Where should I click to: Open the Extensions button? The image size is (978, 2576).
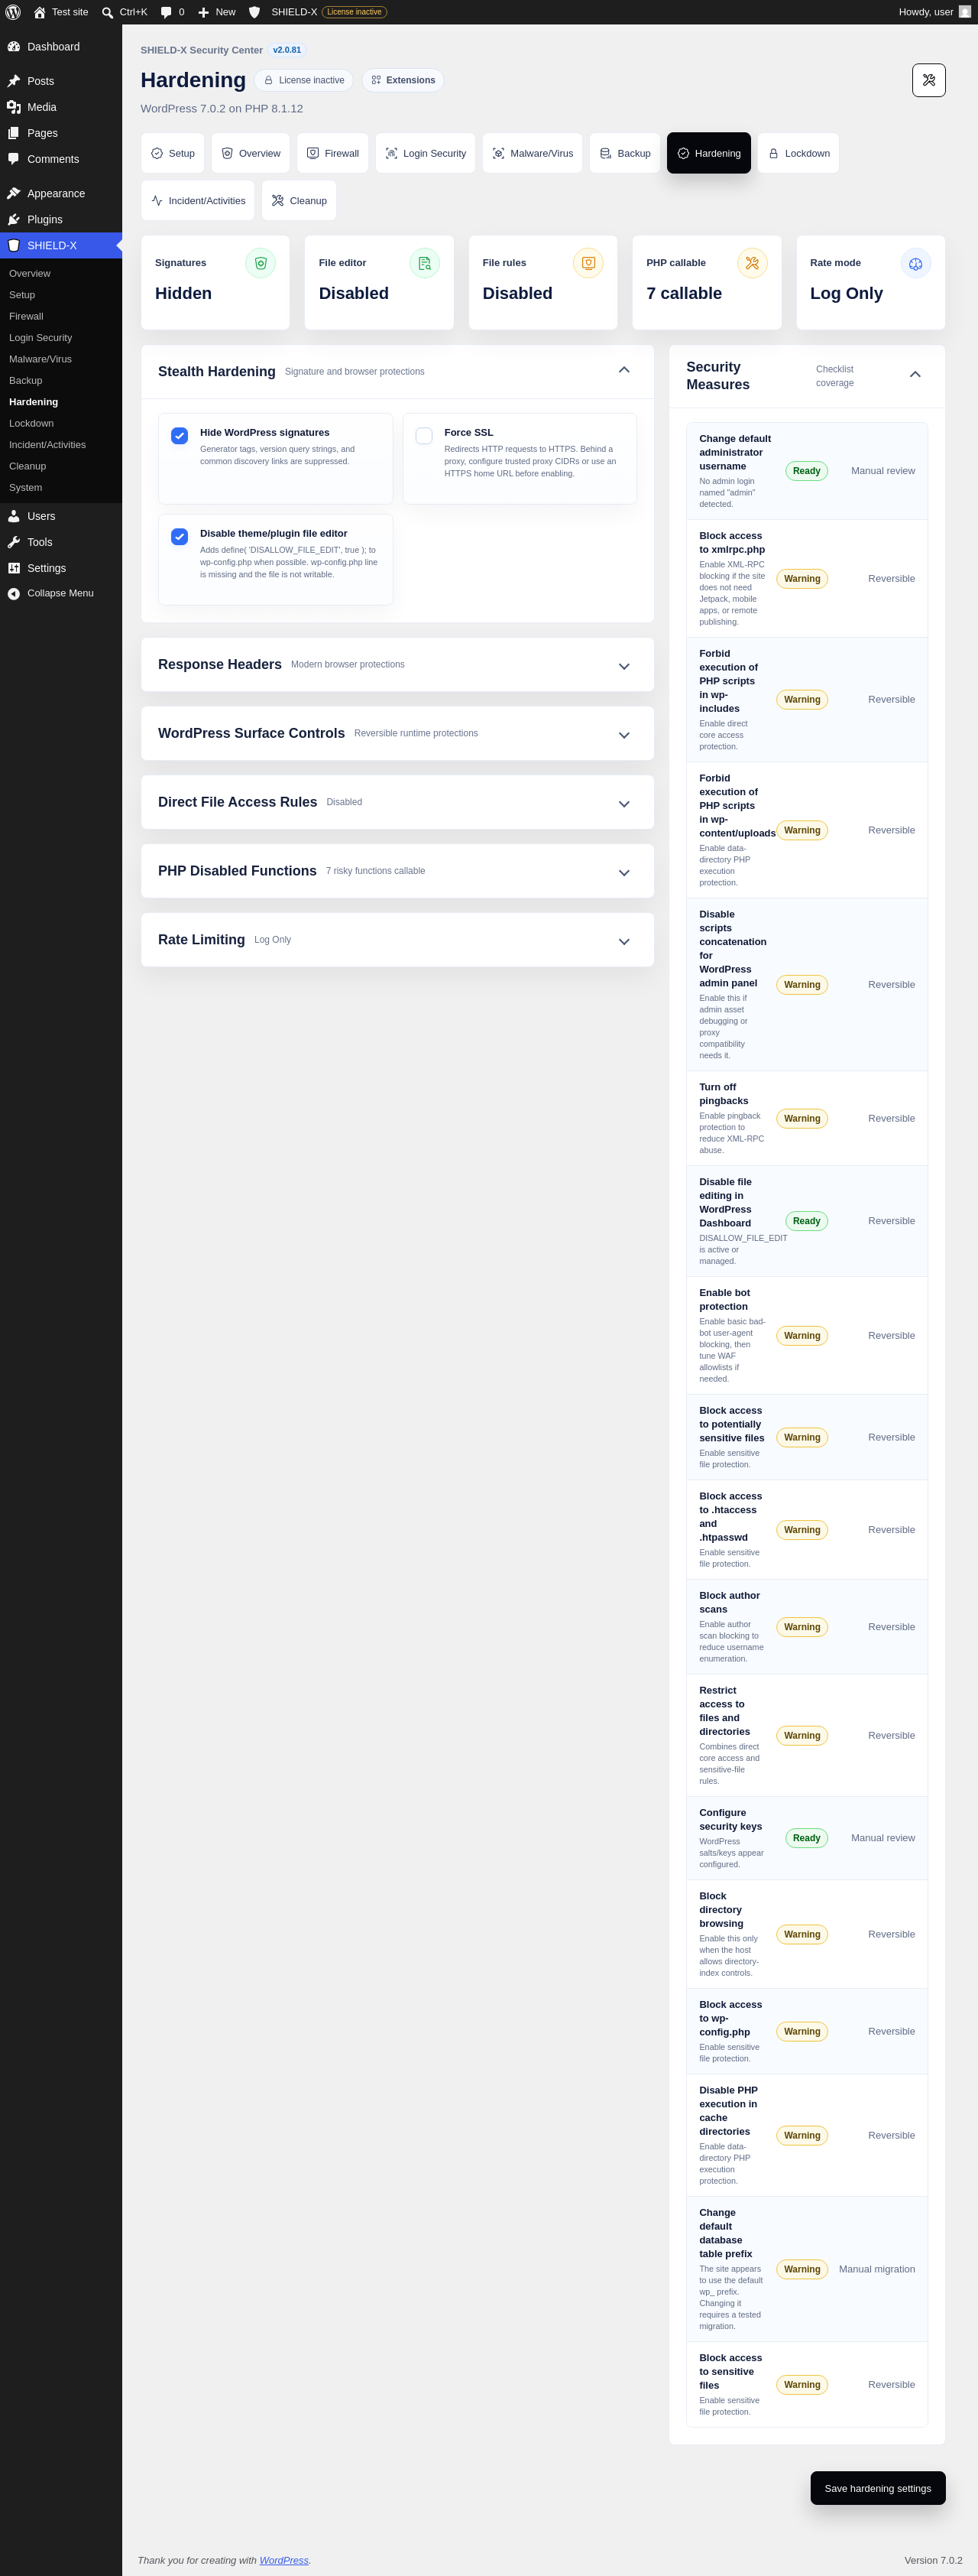(403, 80)
